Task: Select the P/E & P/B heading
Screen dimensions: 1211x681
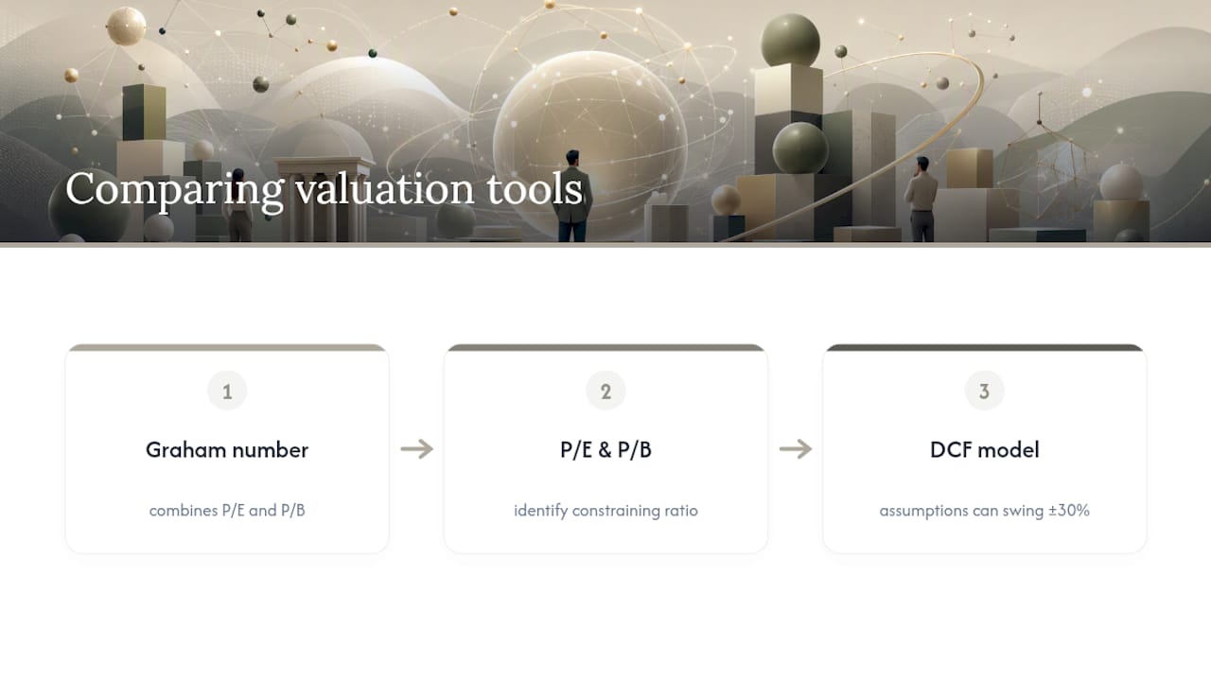Action: click(605, 450)
